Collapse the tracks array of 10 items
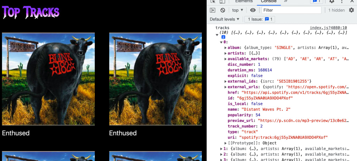This screenshot has width=357, height=161. (217, 34)
